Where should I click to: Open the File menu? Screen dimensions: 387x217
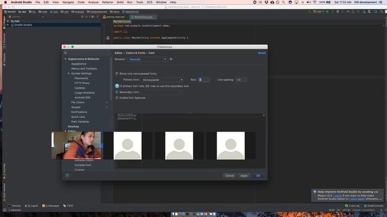coord(37,2)
